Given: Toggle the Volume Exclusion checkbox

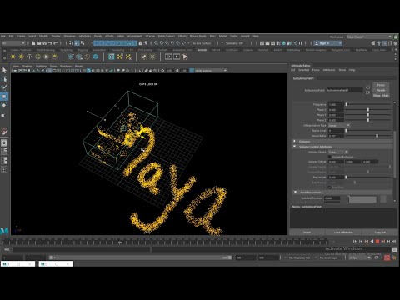Looking at the screenshot, I should click(330, 157).
